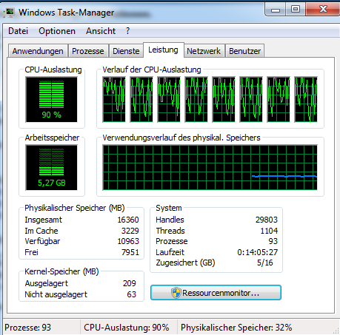Click the Threads value 1104
The width and height of the screenshot is (340, 335).
(269, 231)
